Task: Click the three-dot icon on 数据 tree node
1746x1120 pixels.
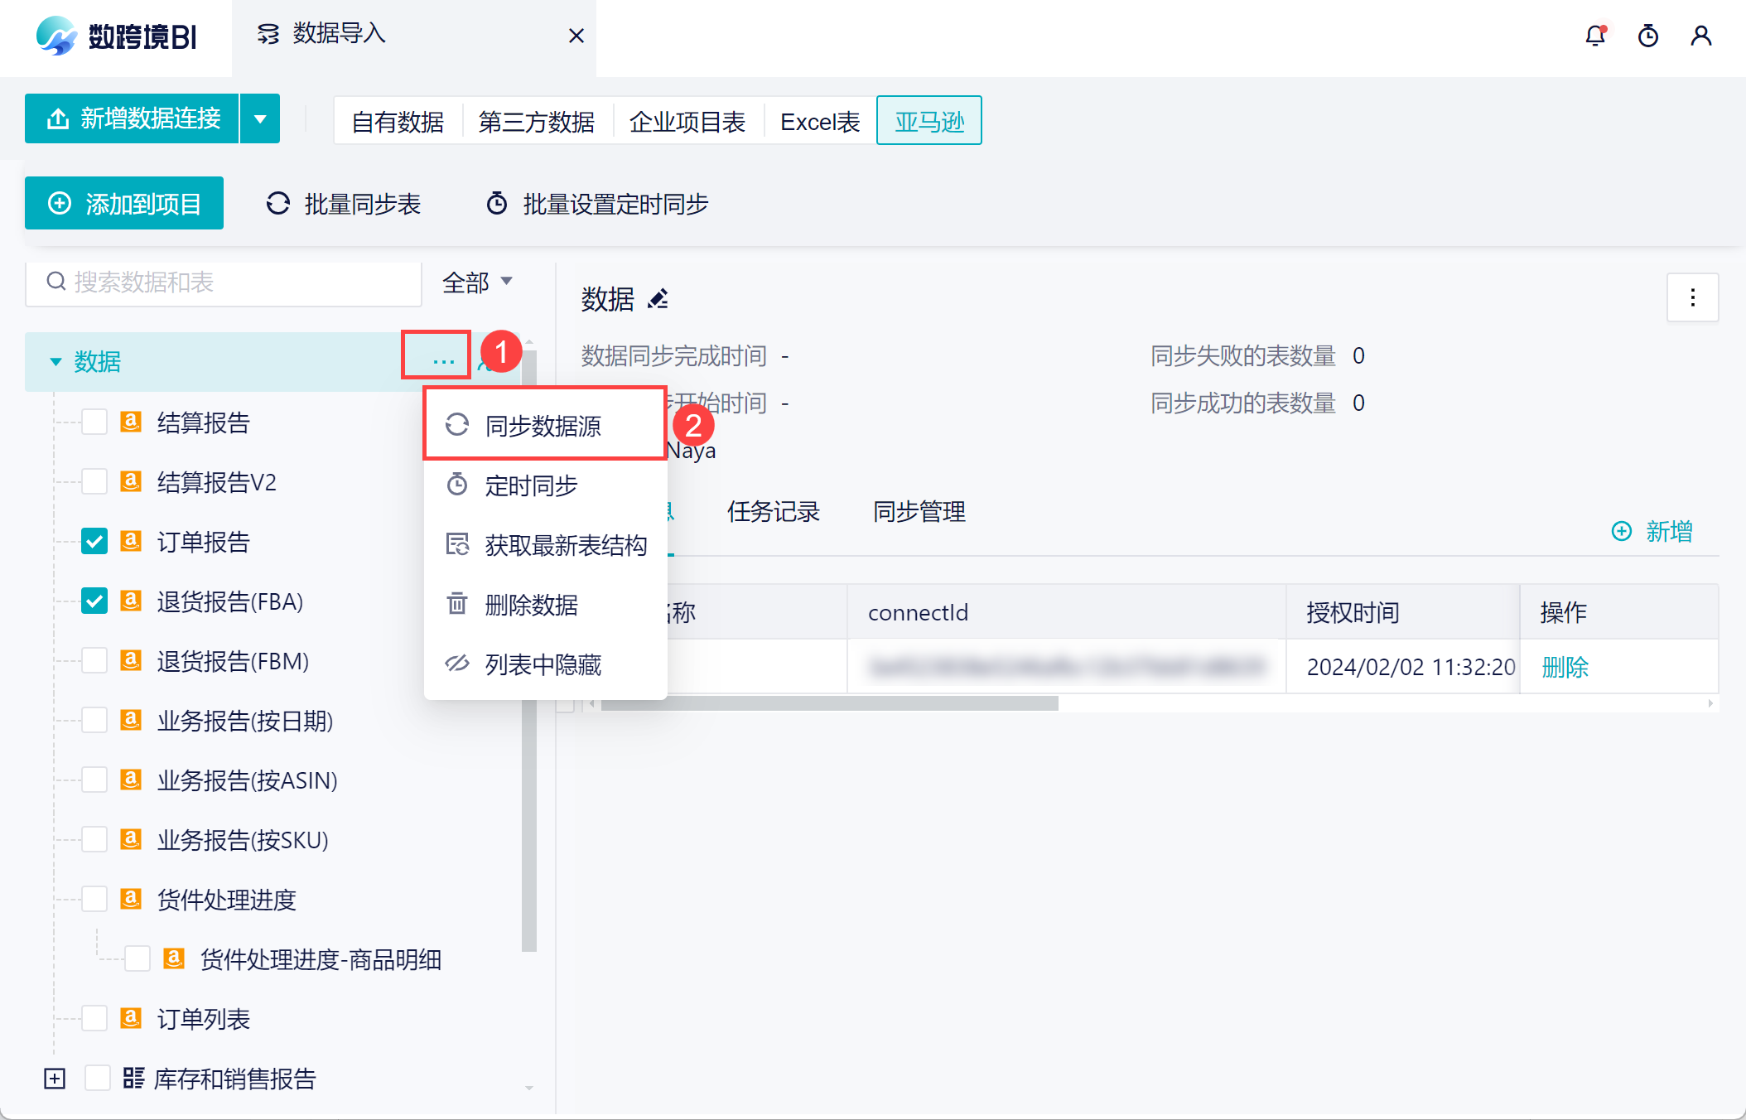Action: point(443,360)
